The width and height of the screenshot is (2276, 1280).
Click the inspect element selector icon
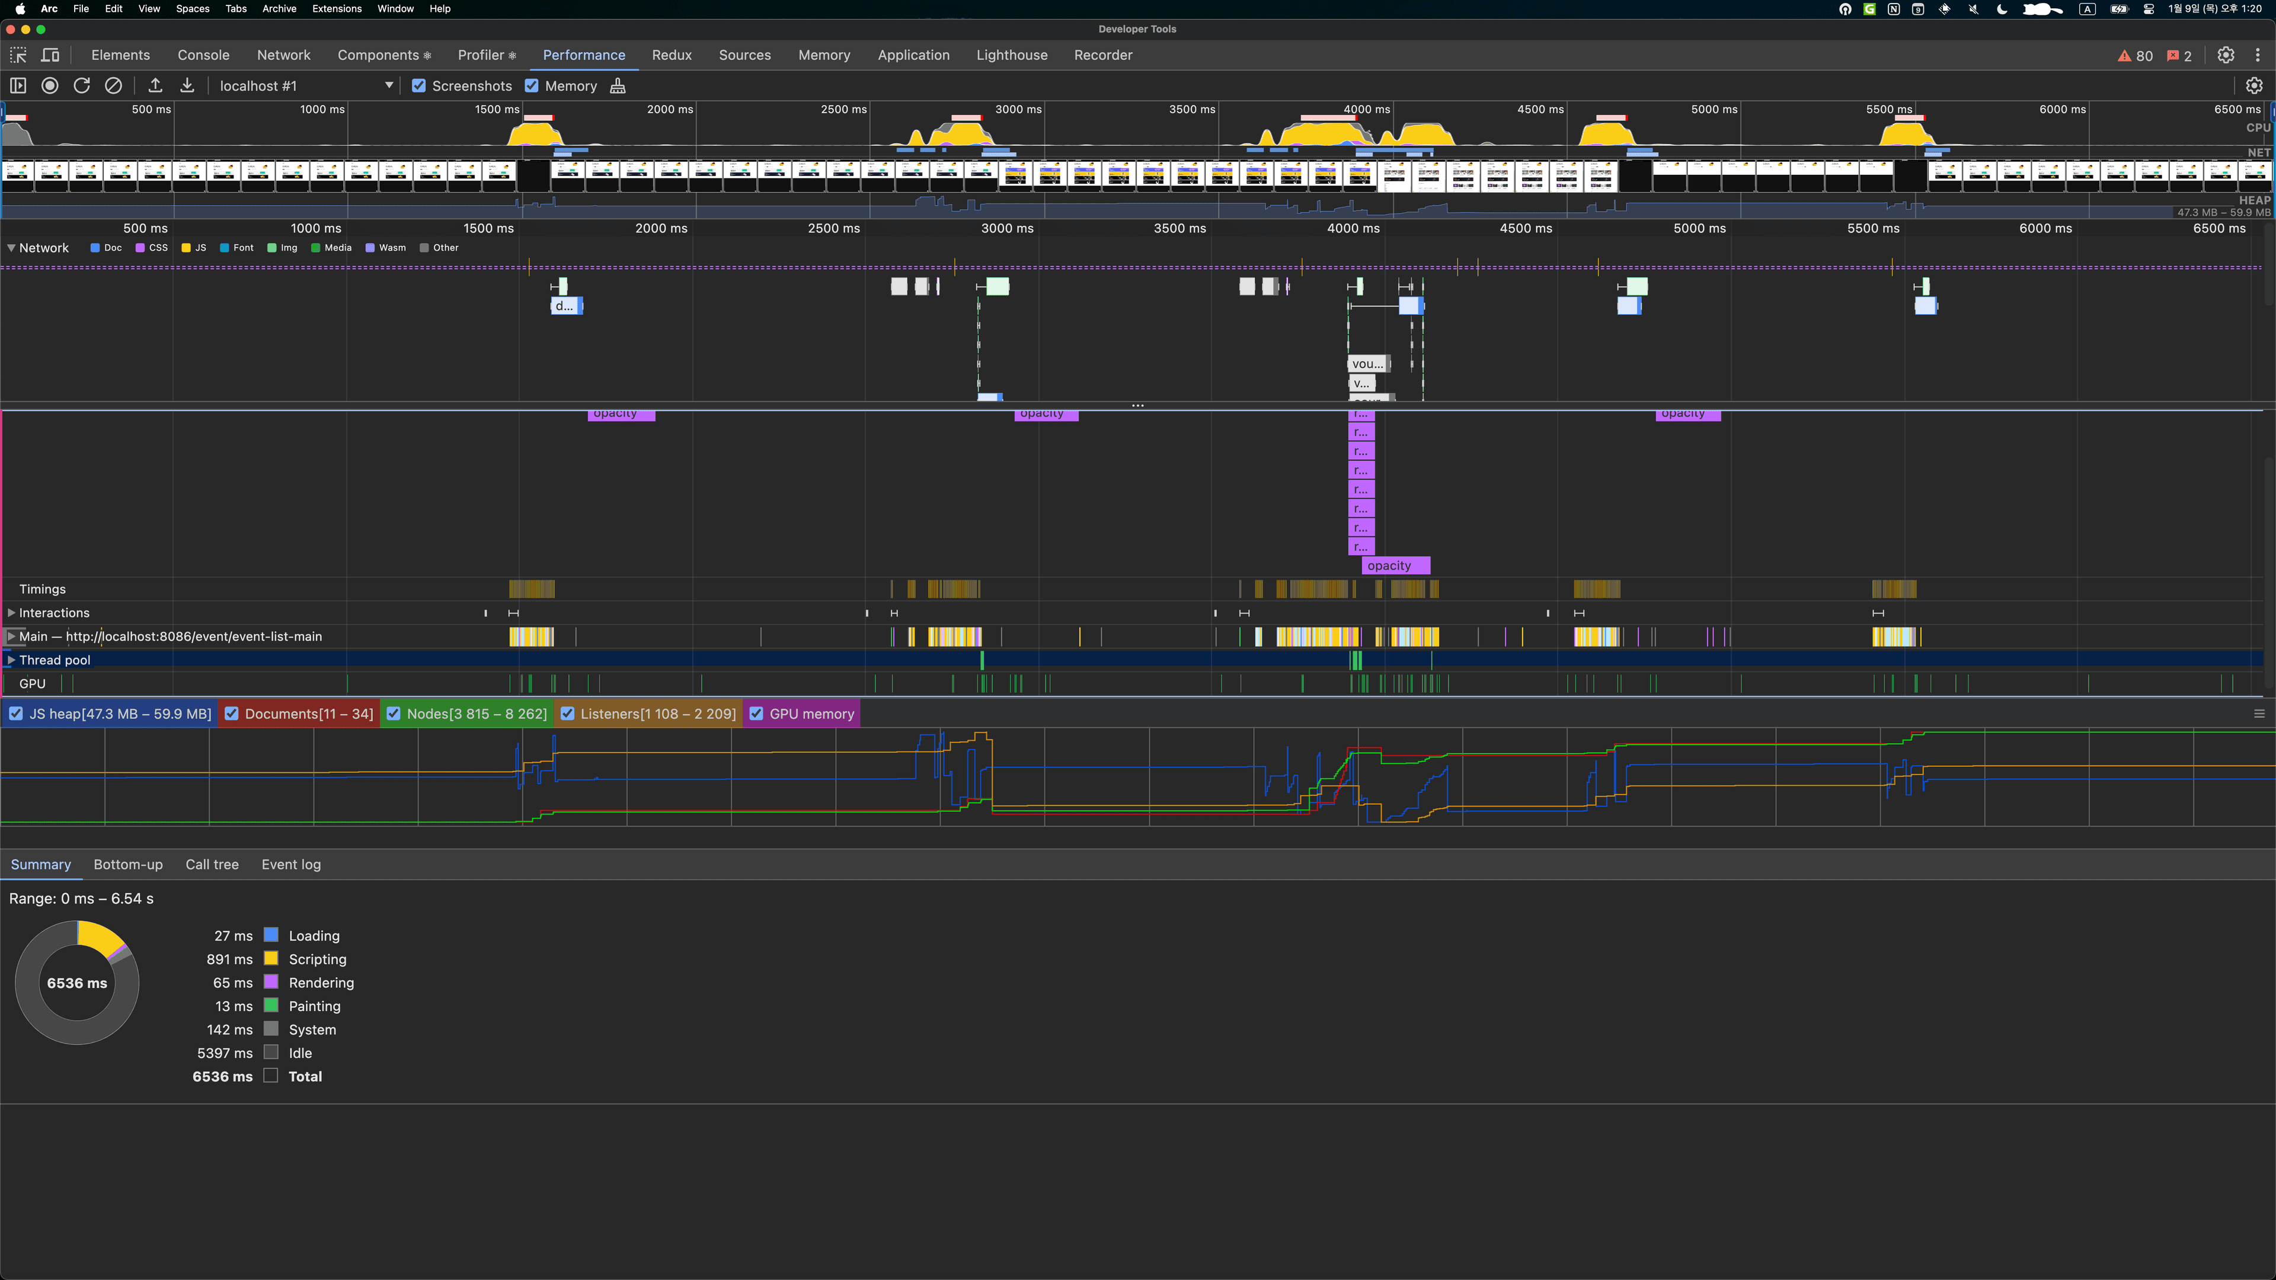18,55
